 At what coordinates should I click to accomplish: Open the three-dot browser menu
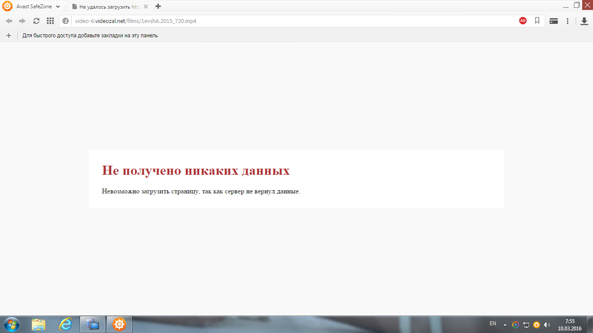(567, 21)
